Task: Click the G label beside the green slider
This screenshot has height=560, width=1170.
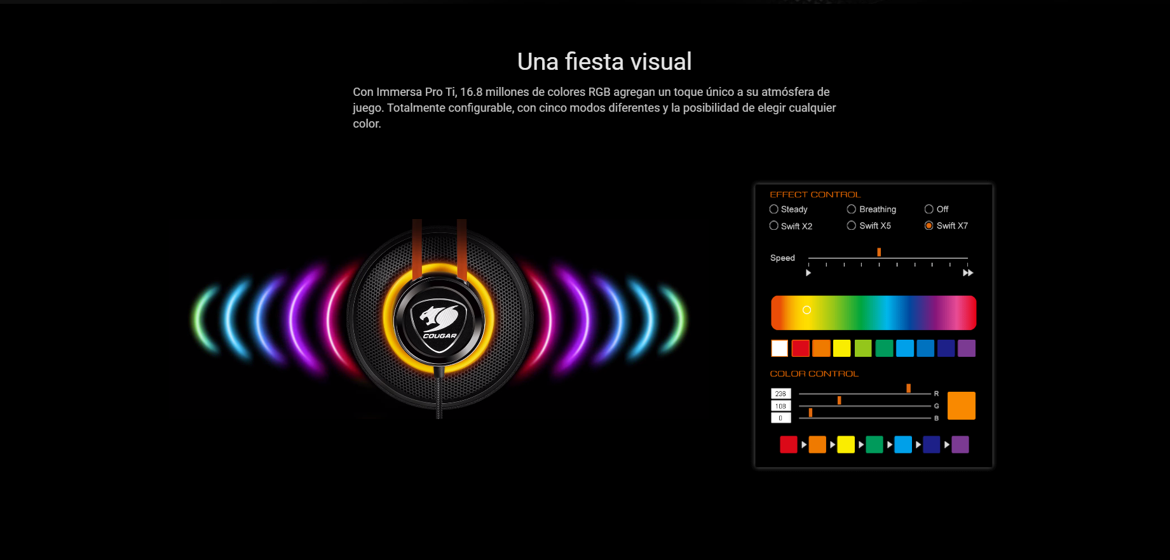Action: (x=936, y=406)
